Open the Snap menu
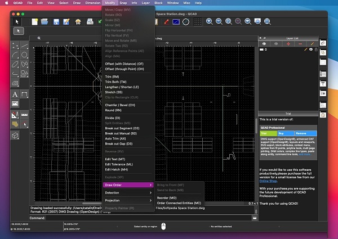Screen dimensions: 338x239 pyautogui.click(x=123, y=3)
